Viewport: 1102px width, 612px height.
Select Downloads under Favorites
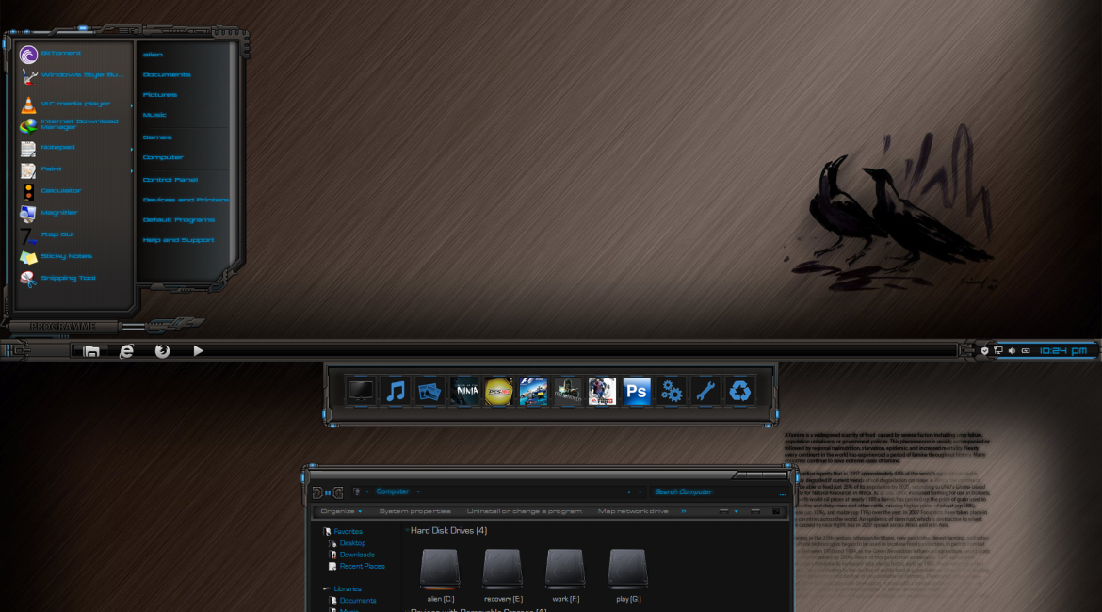click(357, 555)
